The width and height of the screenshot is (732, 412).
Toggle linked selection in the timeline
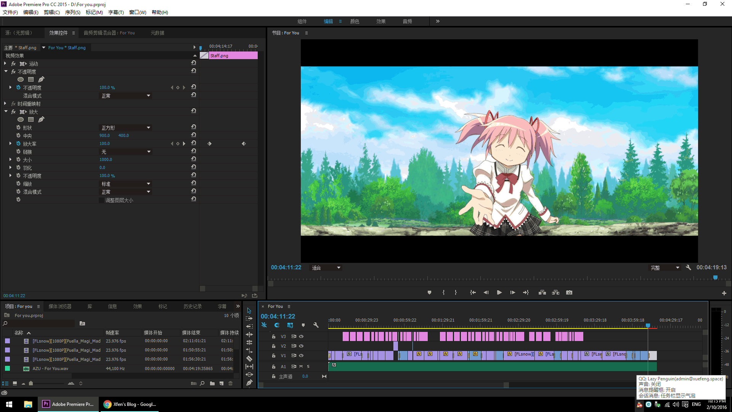coord(290,325)
